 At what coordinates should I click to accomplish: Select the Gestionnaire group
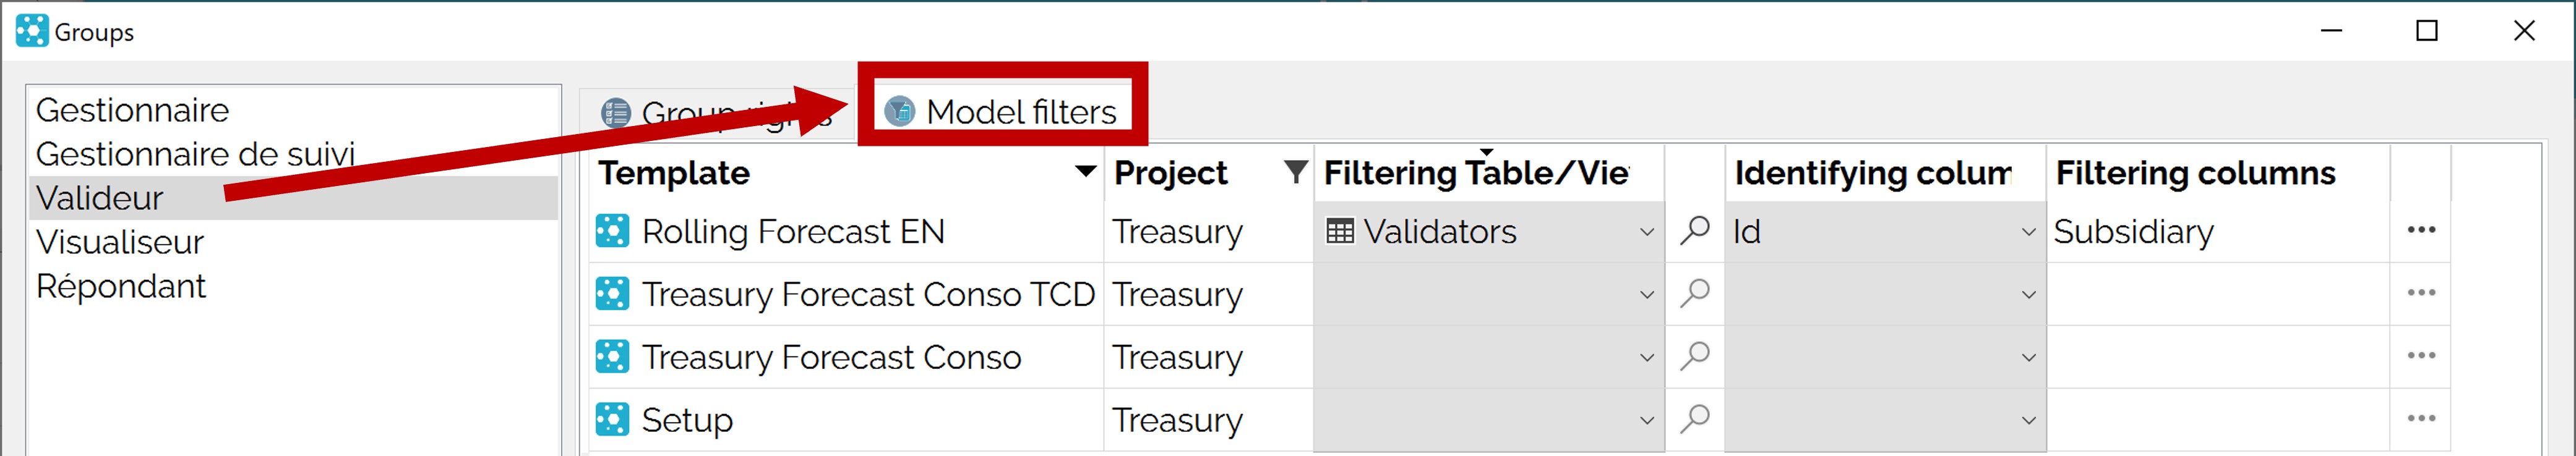(x=132, y=110)
